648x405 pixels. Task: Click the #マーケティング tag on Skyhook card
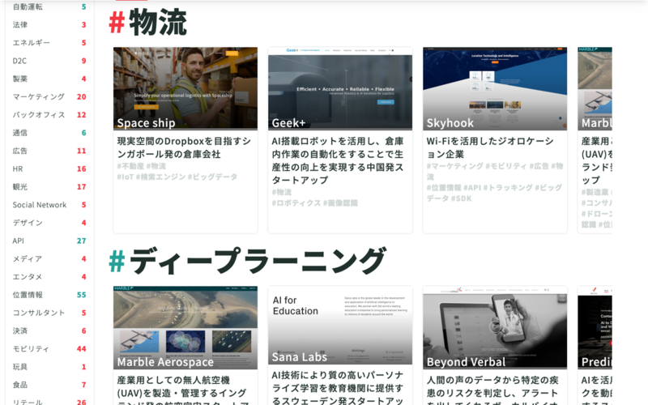(x=454, y=166)
